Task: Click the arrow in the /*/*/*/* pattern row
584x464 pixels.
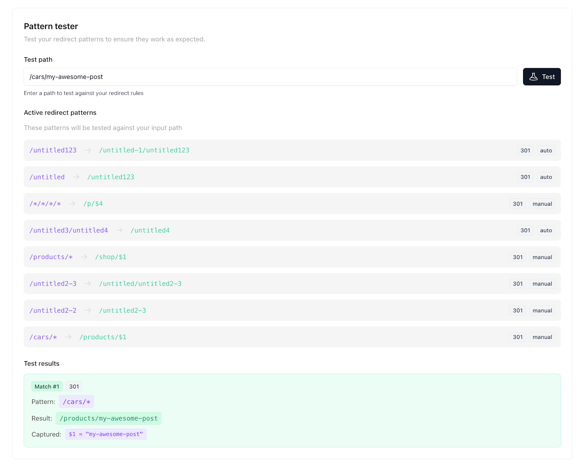Action: (72, 204)
